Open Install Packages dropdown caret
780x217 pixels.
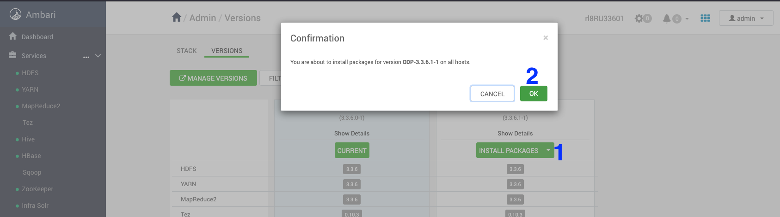tap(548, 151)
